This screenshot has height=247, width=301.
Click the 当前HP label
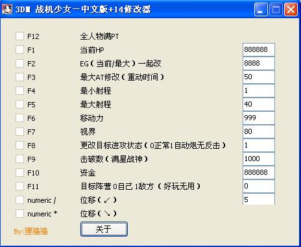click(92, 50)
